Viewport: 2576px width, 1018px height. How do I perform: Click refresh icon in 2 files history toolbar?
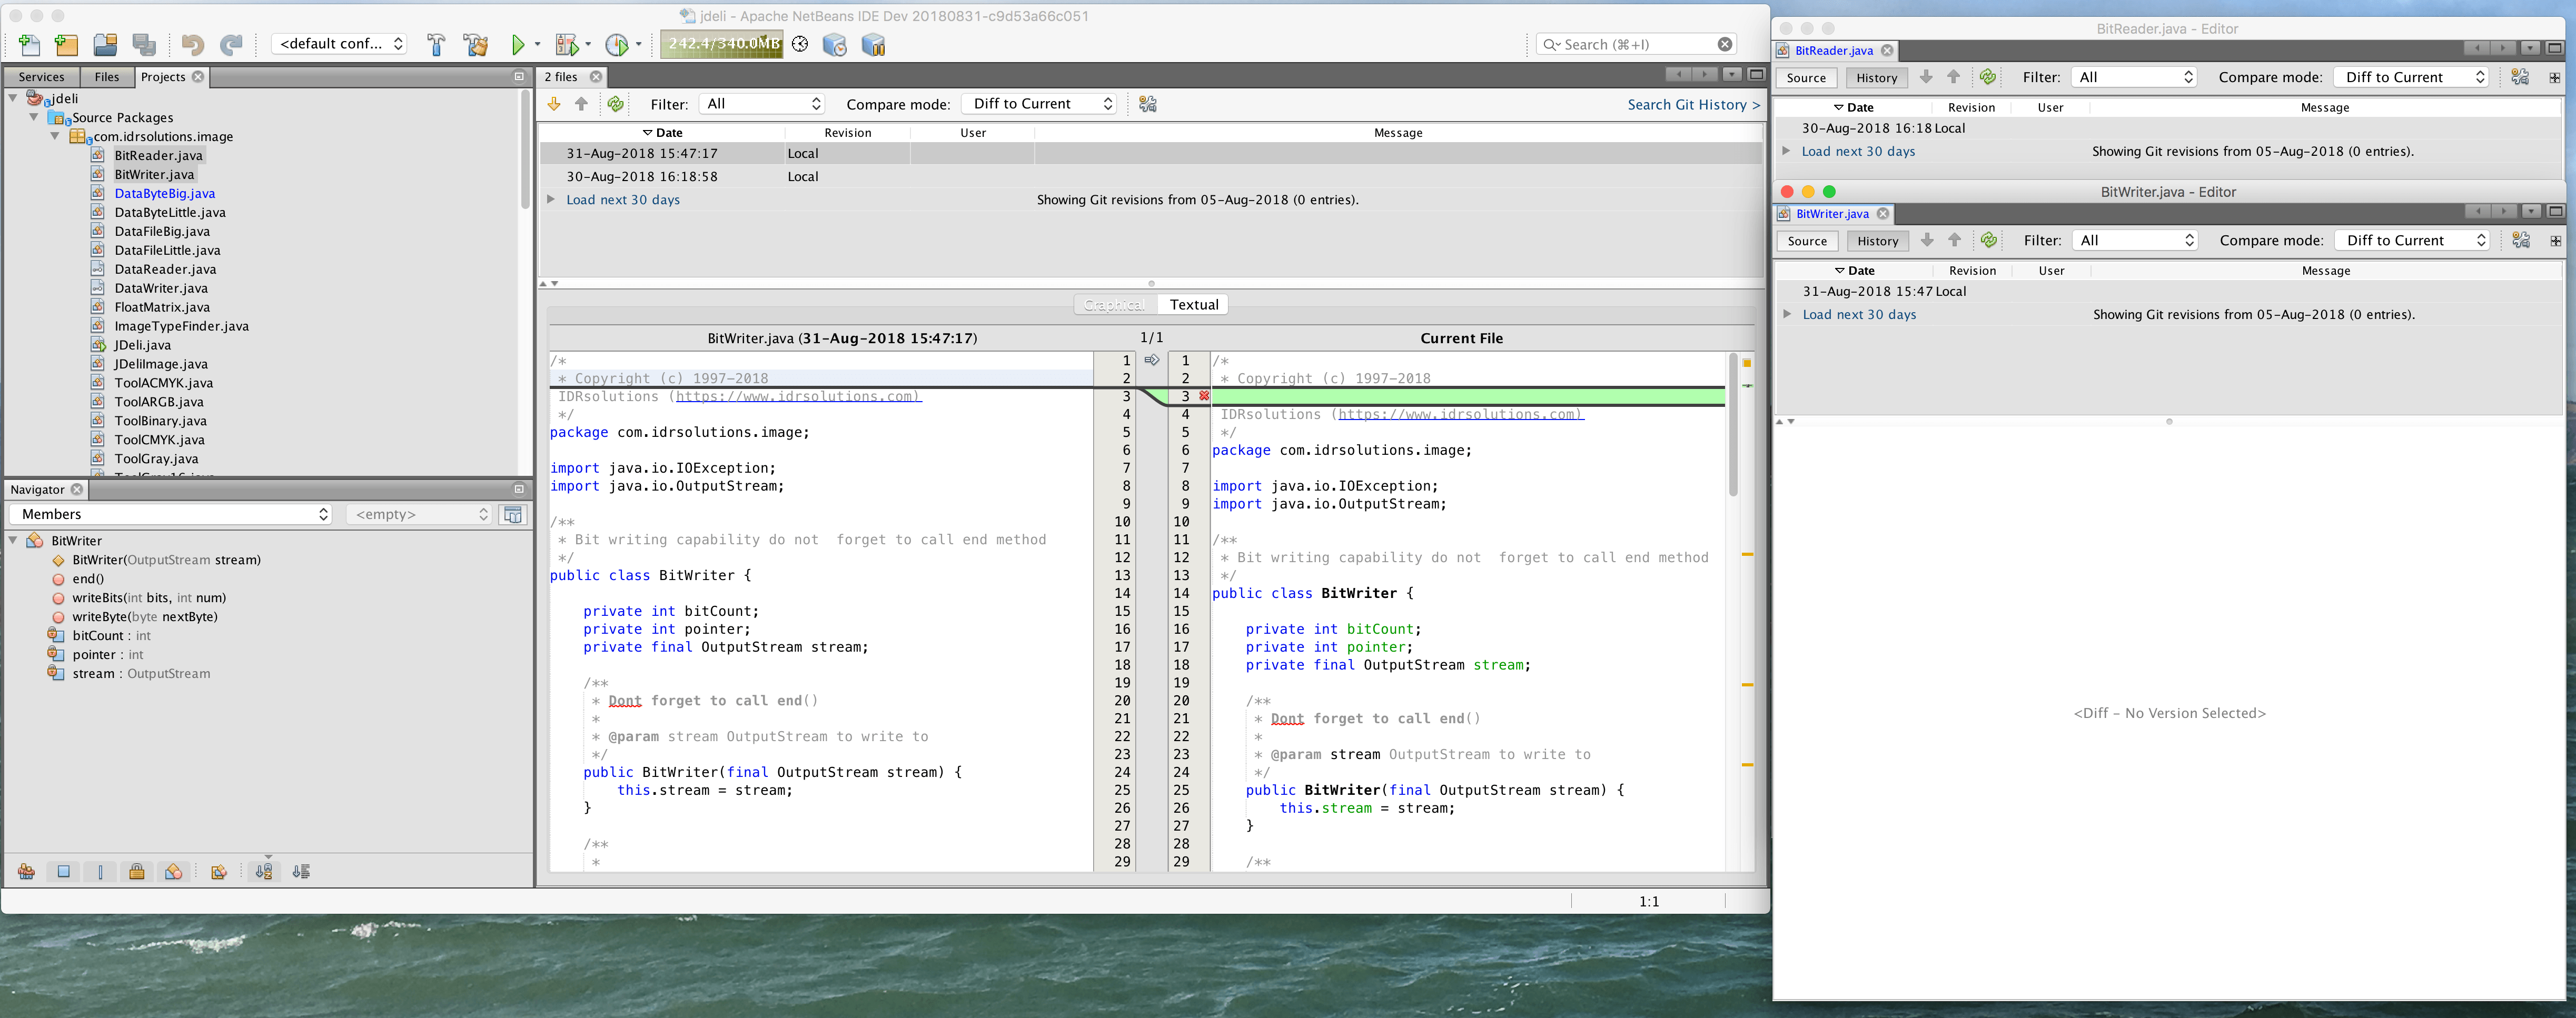click(x=616, y=104)
